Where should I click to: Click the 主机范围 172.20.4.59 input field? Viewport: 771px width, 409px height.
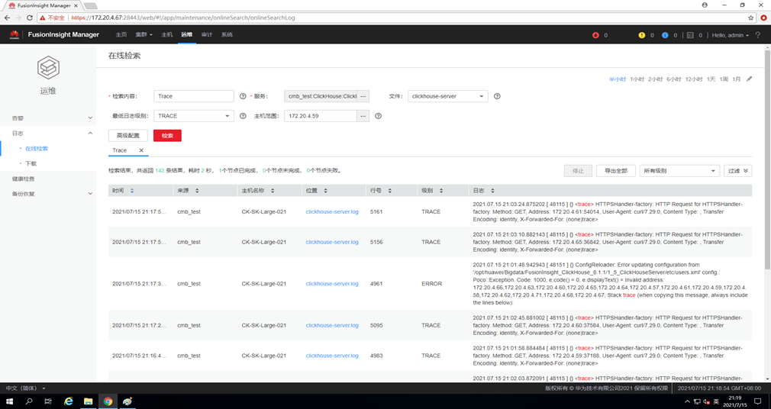point(321,116)
